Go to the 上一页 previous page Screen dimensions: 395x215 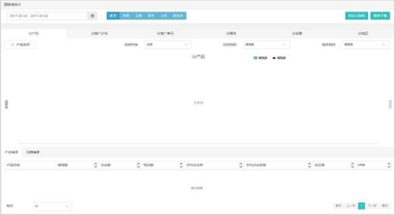351,206
